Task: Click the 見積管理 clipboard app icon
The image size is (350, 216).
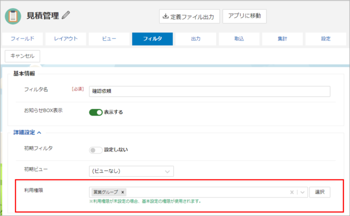Action: coord(13,16)
